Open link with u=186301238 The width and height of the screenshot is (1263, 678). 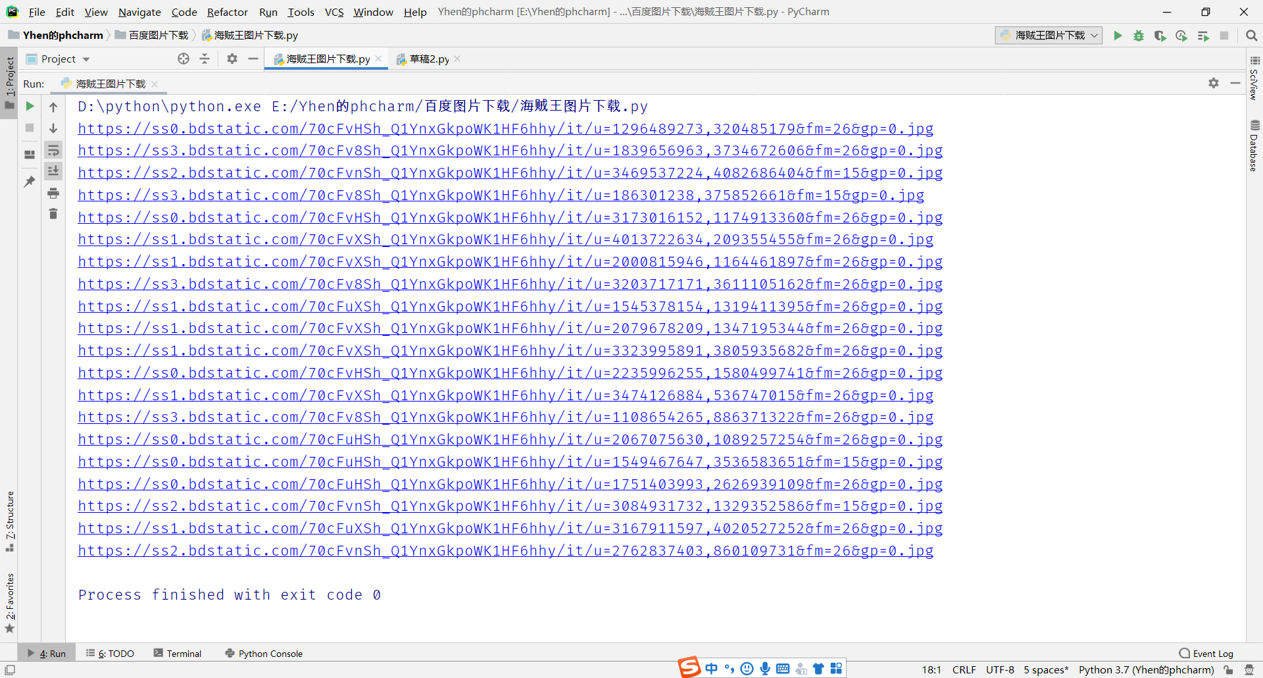pos(501,196)
